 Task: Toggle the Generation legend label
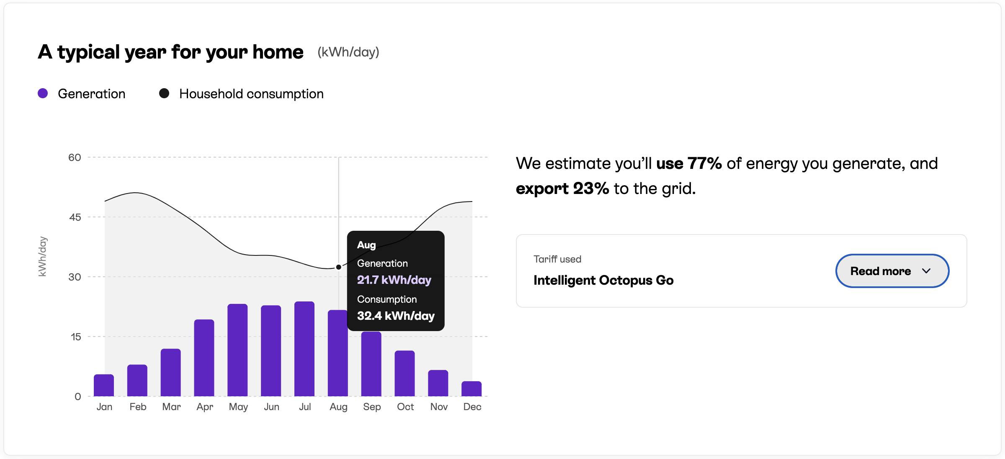[91, 94]
